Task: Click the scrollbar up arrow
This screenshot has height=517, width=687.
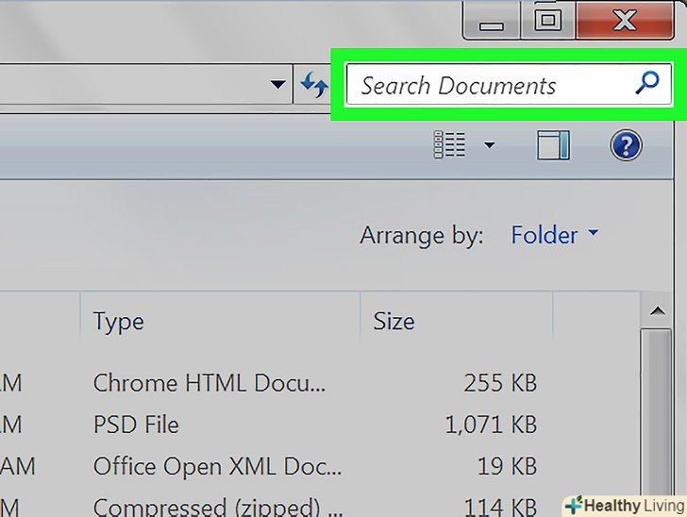Action: [x=657, y=310]
